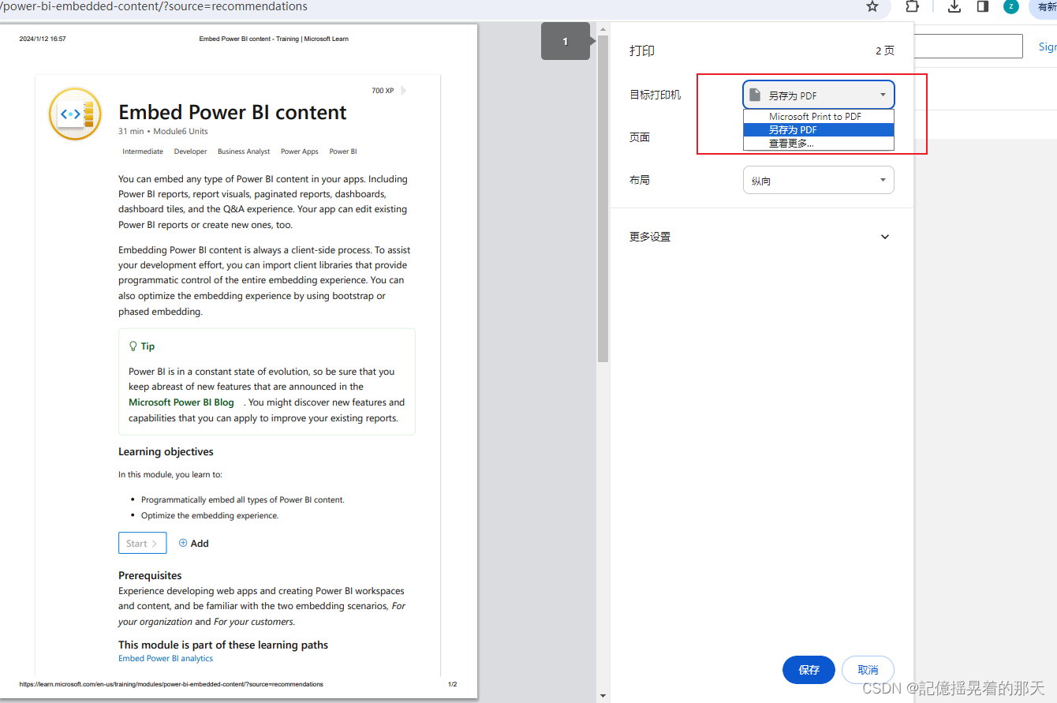Click the 打印 dialog title
The width and height of the screenshot is (1057, 703).
click(x=642, y=50)
